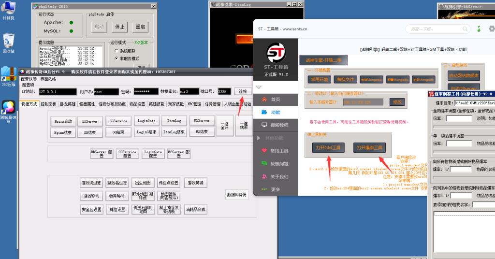Open the 任务管理 tab
Viewport: 495px width, 259px height.
coord(213,104)
